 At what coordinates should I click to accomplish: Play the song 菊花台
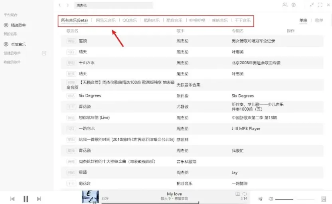tap(85, 184)
